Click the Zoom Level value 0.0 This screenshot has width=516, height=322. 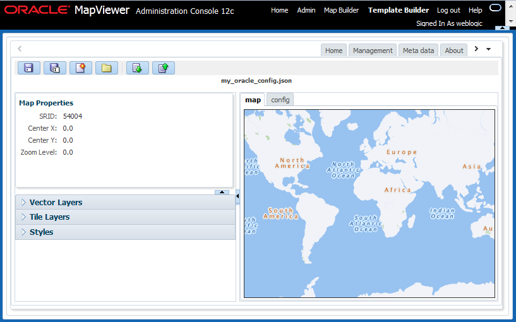point(68,152)
